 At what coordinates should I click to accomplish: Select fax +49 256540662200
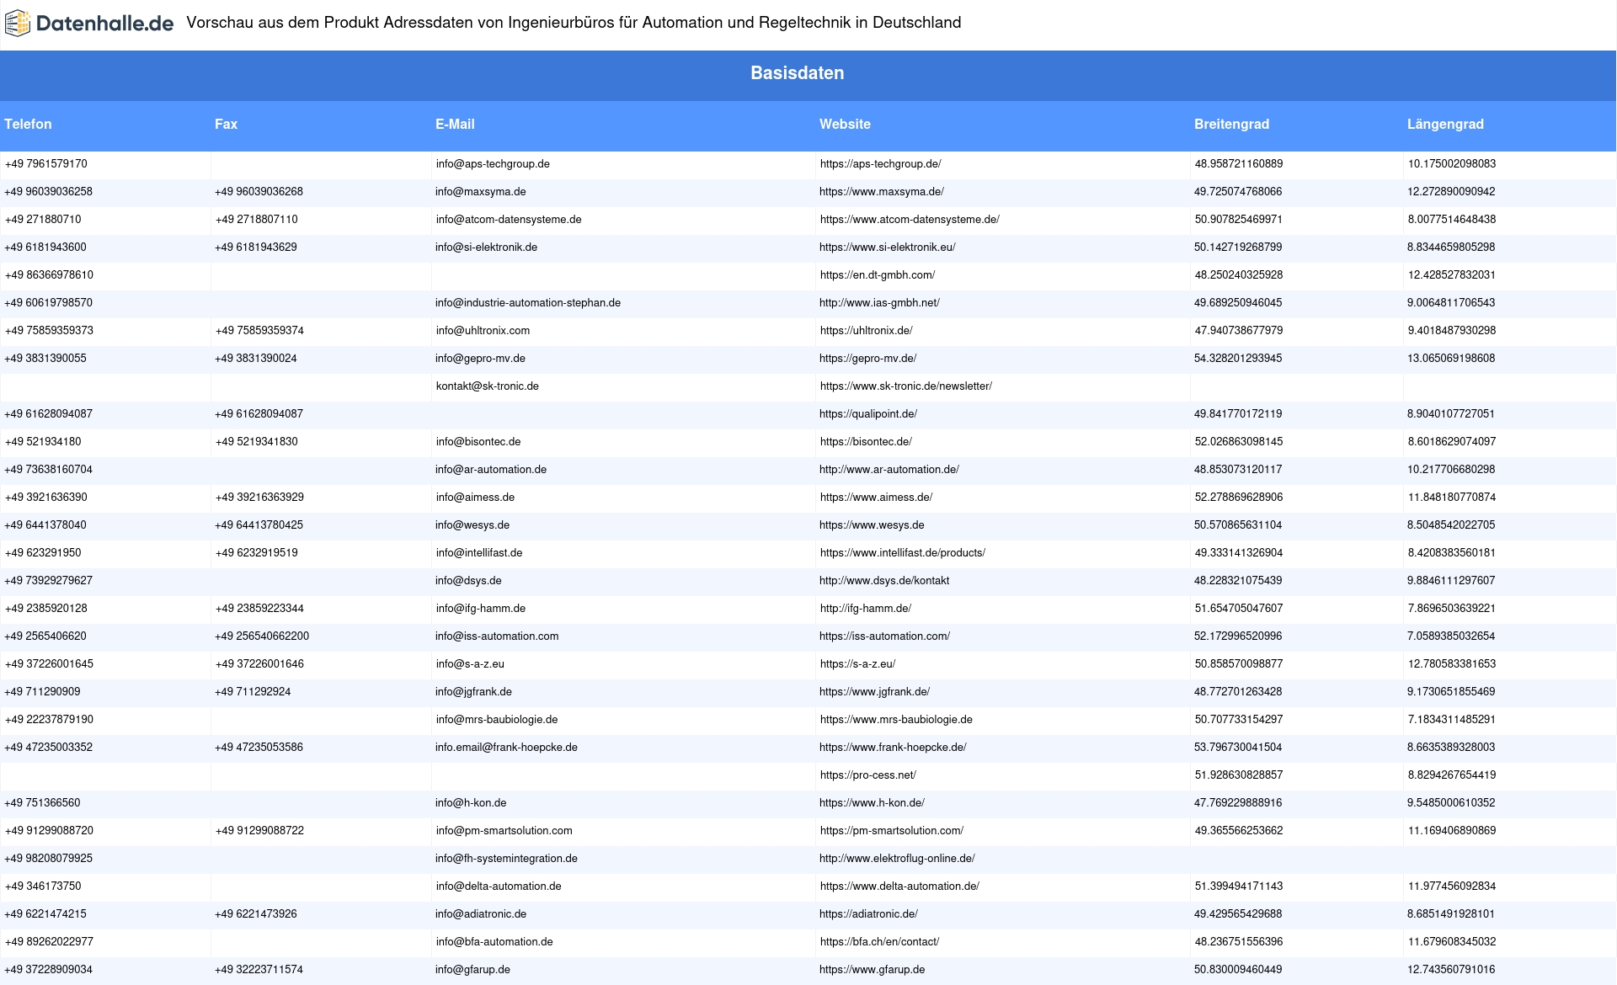(262, 636)
